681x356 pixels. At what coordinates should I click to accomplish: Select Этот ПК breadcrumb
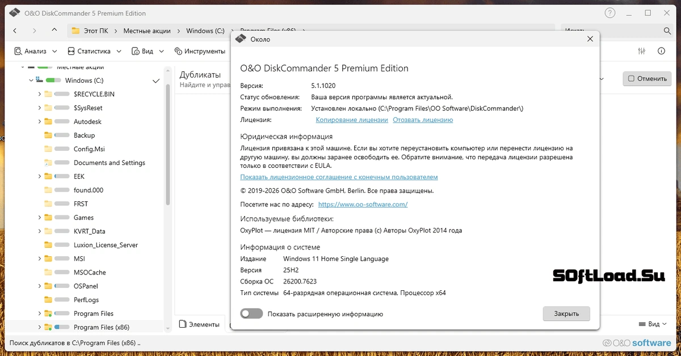tap(96, 31)
